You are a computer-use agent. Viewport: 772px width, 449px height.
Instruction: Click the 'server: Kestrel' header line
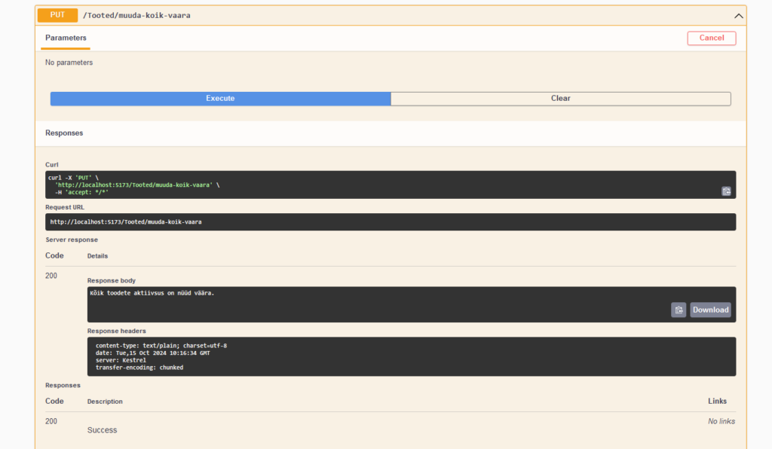pos(121,360)
